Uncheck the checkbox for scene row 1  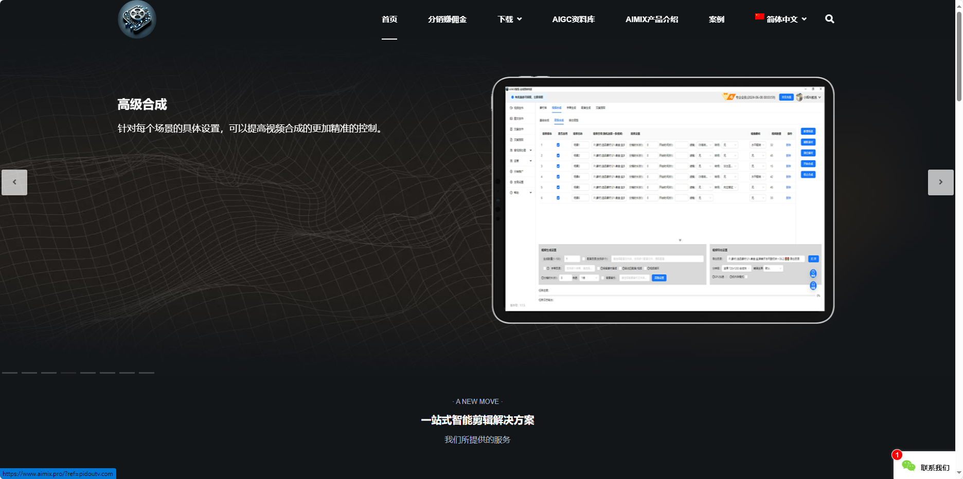coord(558,144)
